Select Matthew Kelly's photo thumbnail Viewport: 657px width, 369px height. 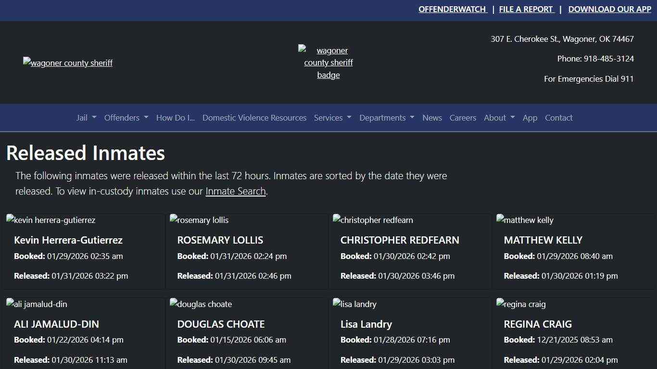coord(525,220)
